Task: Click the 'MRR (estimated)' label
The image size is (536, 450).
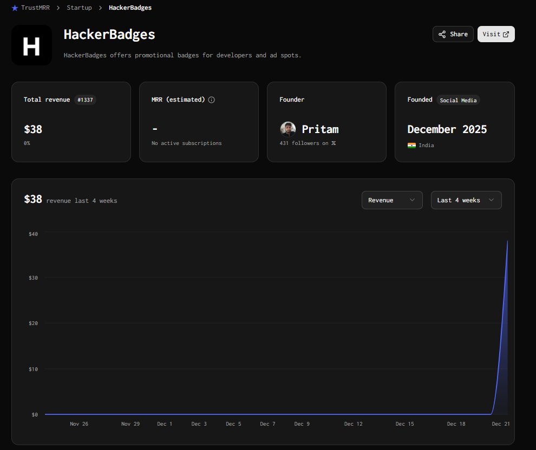Action: pyautogui.click(x=178, y=100)
